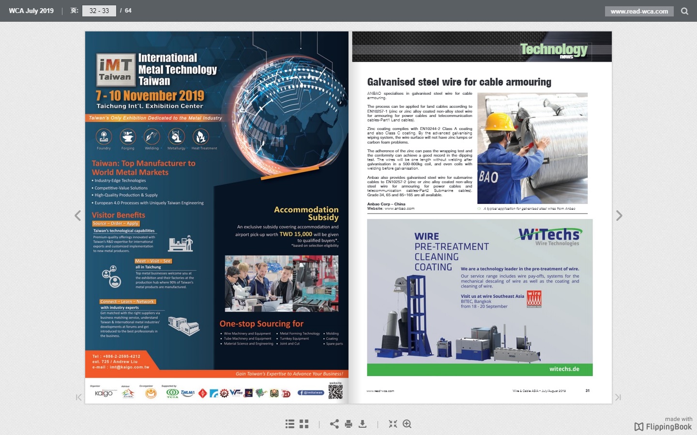Open the witechs.de link

(x=564, y=369)
